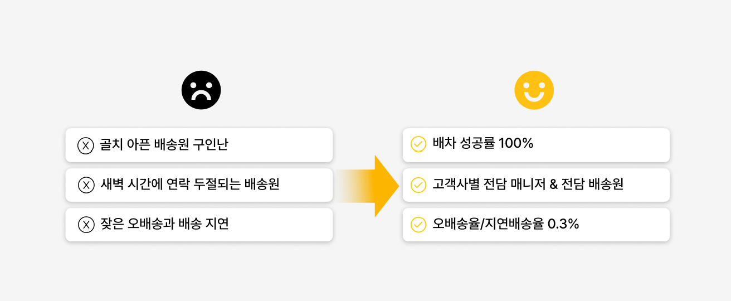731x301 pixels.
Task: Click the 0.3% figure
Action: click(563, 224)
